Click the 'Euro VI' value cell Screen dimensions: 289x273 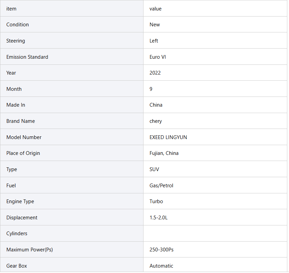click(158, 57)
